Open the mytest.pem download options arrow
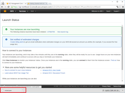The width and height of the screenshot is (125, 93). [x=22, y=90]
